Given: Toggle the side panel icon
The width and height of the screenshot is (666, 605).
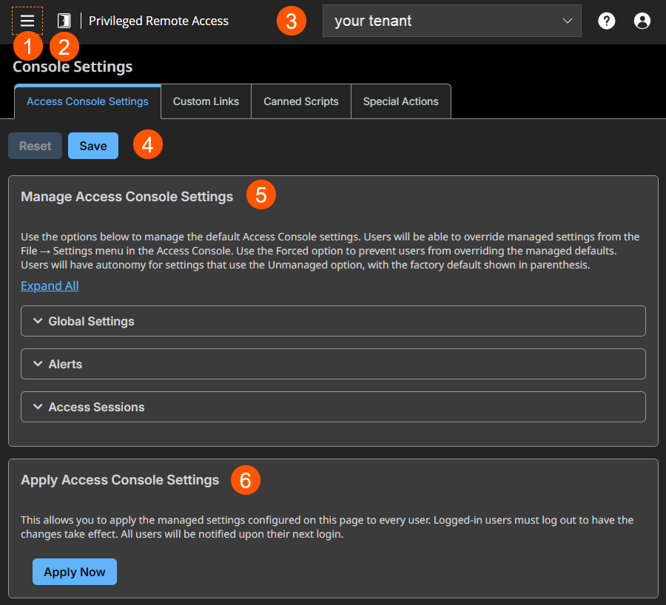Looking at the screenshot, I should click(63, 20).
